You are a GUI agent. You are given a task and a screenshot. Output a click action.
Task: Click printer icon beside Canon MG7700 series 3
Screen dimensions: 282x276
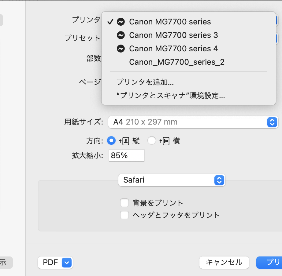pos(121,35)
